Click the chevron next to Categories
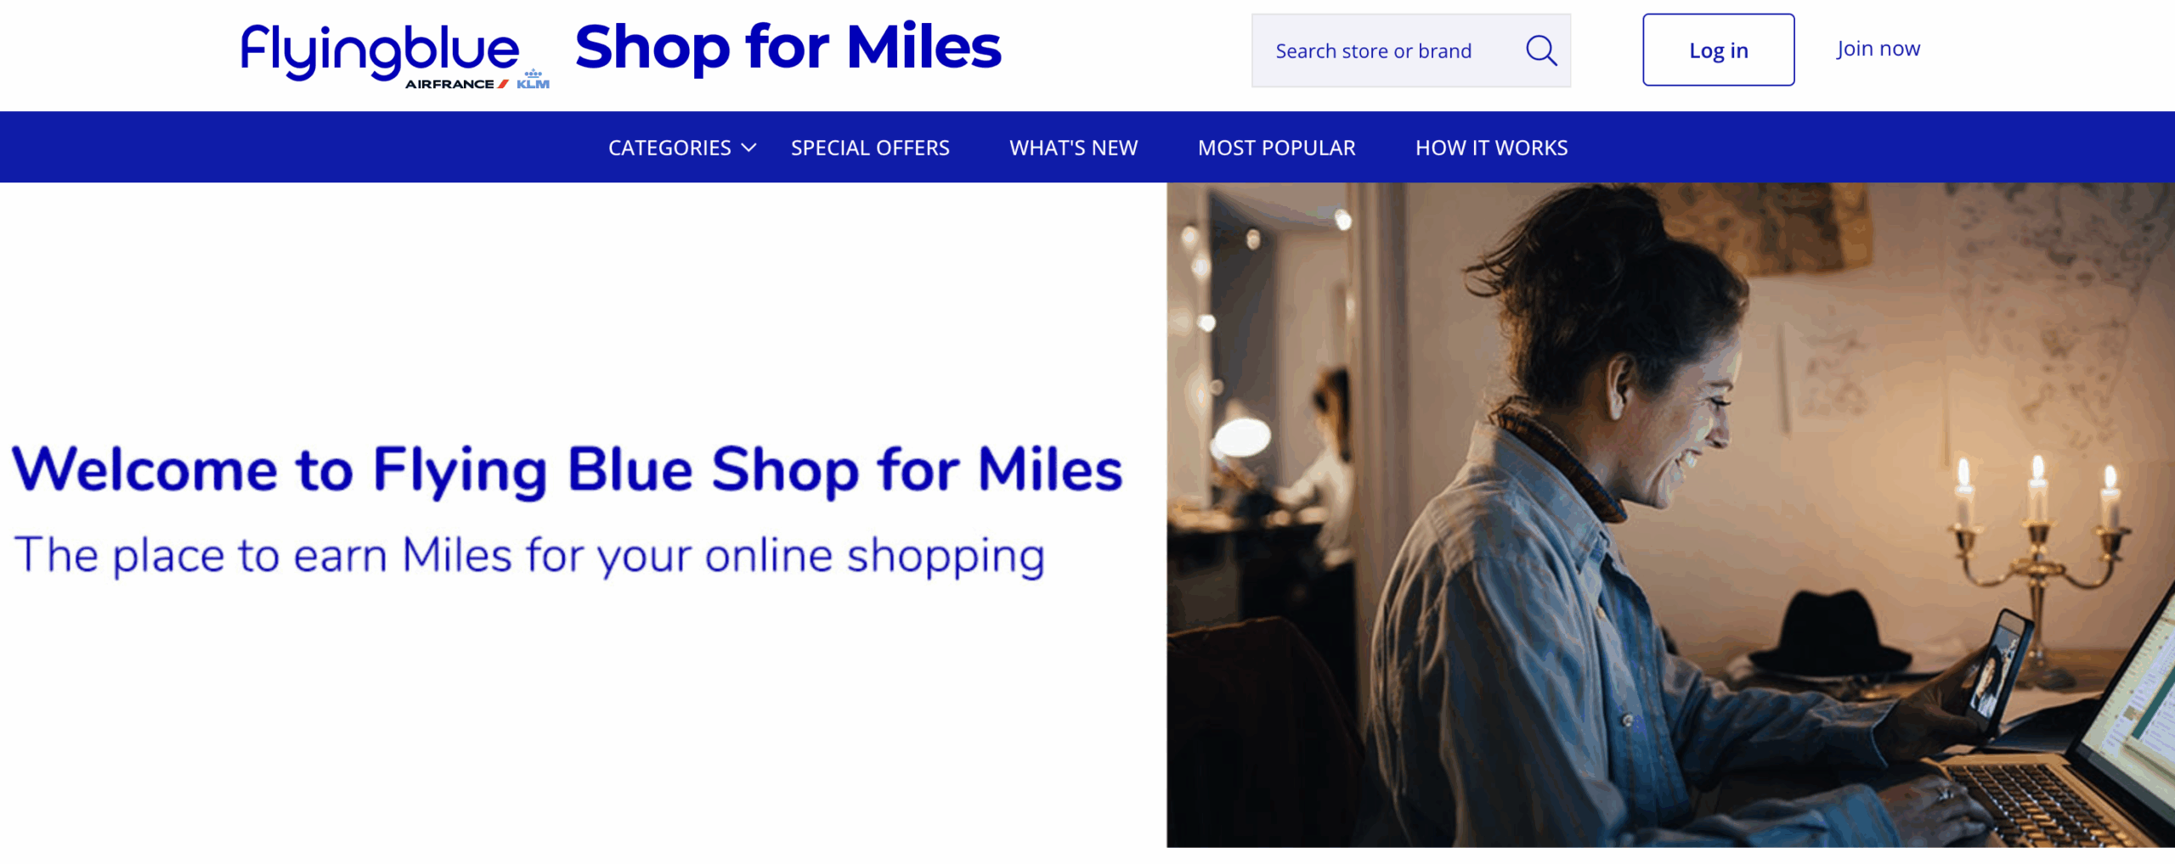 pyautogui.click(x=748, y=148)
